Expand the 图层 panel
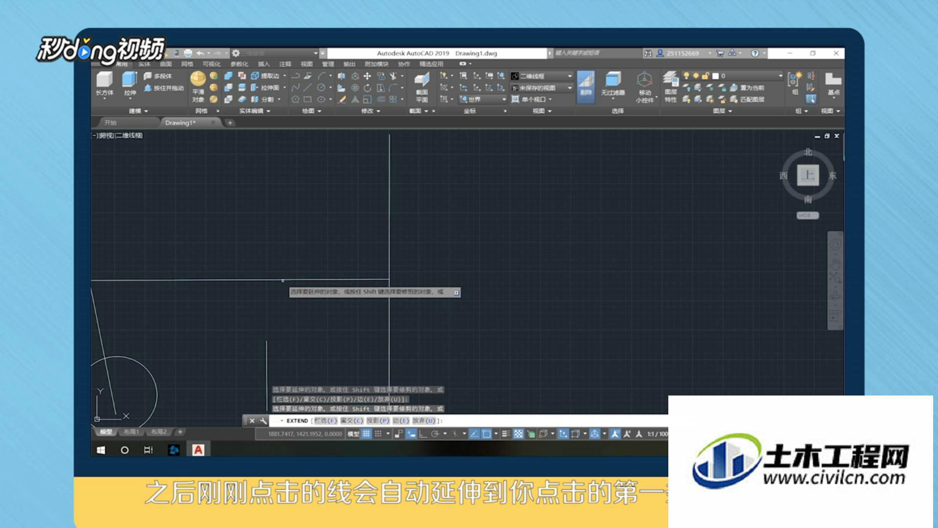 click(x=722, y=111)
